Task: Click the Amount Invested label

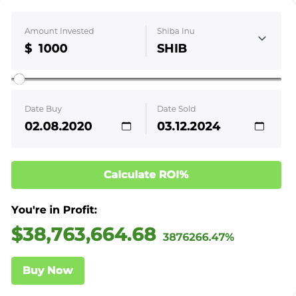Action: point(59,31)
